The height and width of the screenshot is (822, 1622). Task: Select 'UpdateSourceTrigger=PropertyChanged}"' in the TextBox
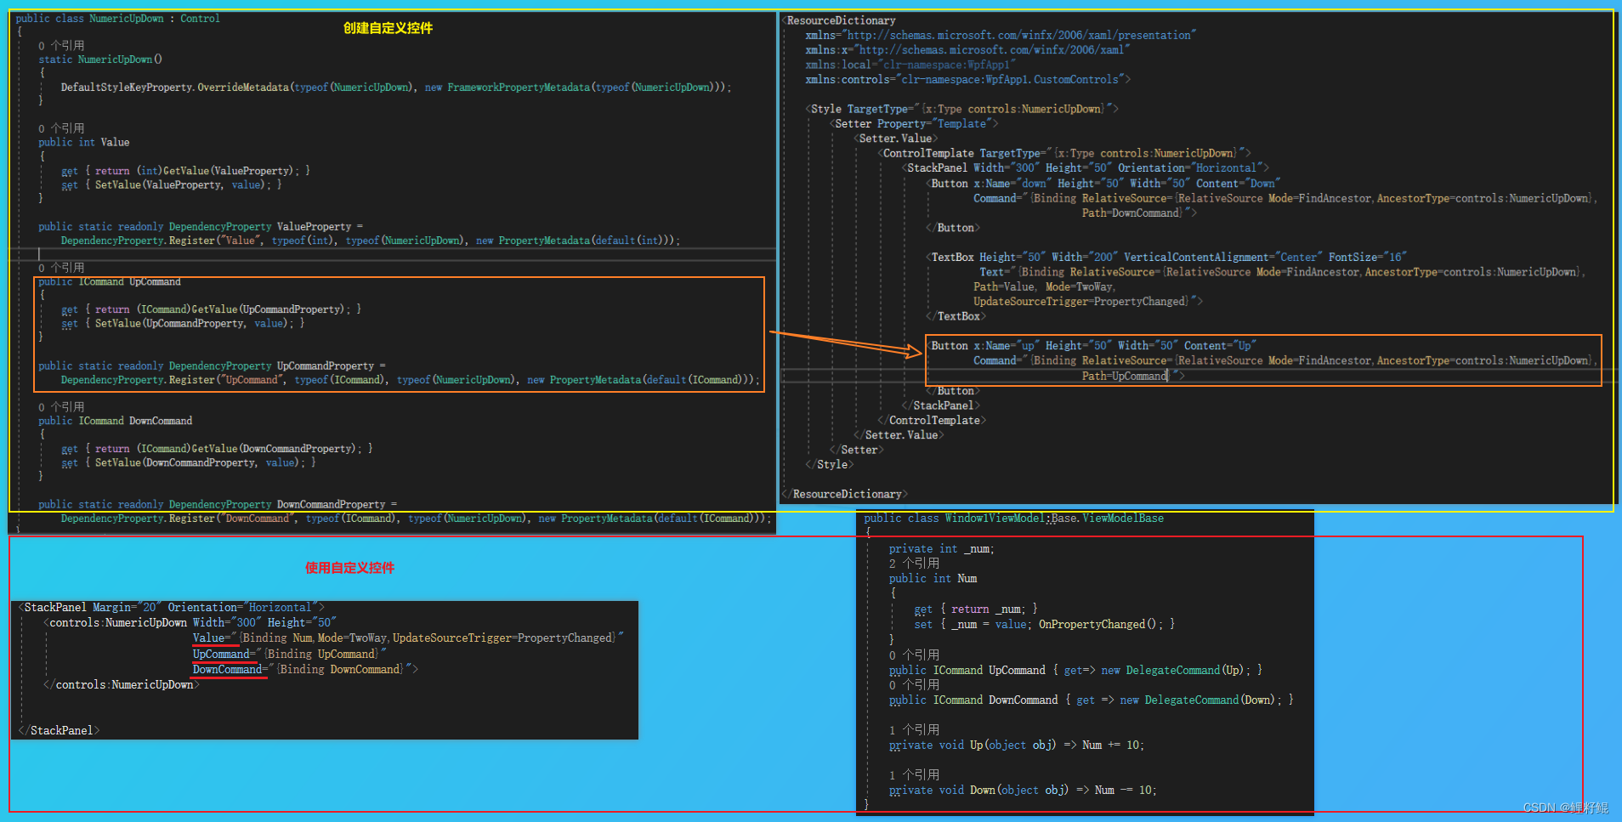(x=1088, y=302)
